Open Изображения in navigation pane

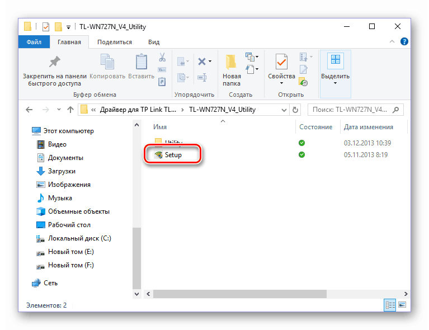[x=63, y=185]
